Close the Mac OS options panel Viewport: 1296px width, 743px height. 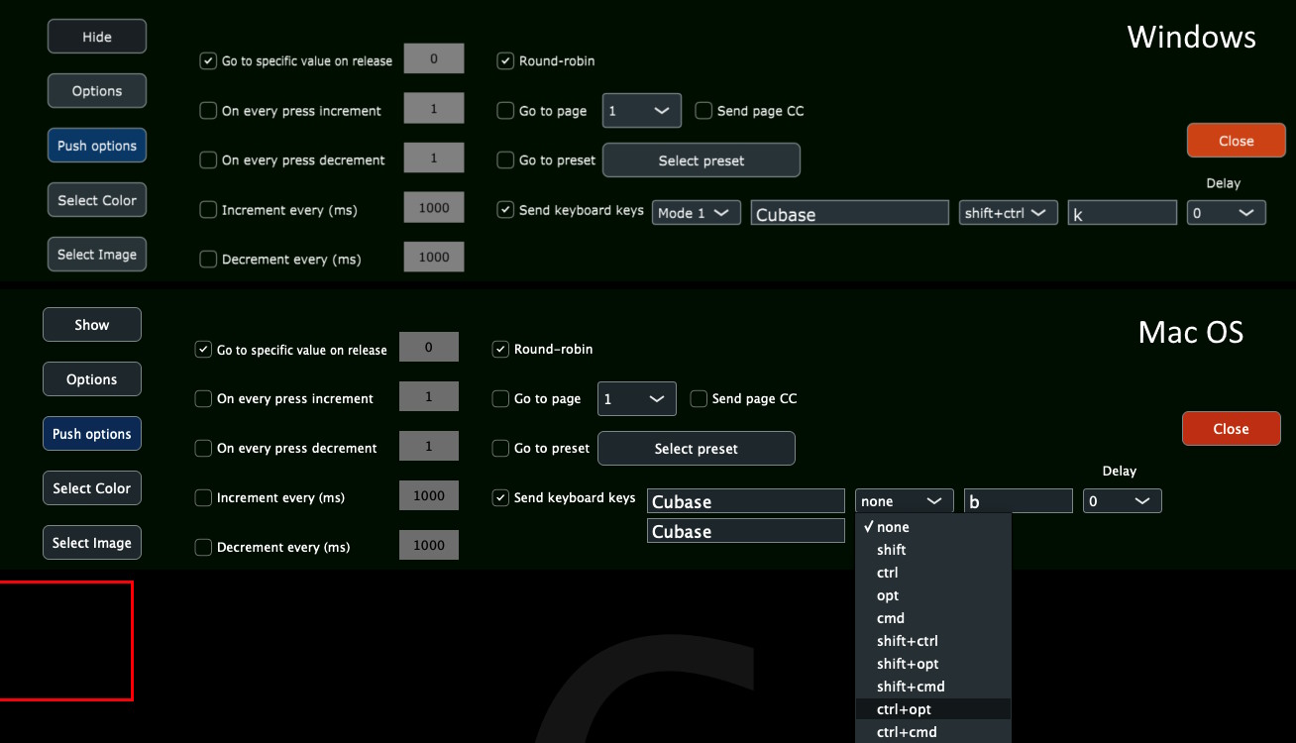1232,429
